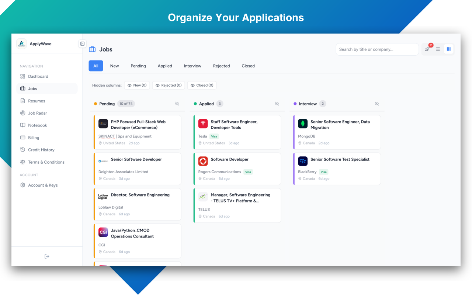Click the Loblaw Digital logo
The image size is (472, 295).
pyautogui.click(x=103, y=197)
